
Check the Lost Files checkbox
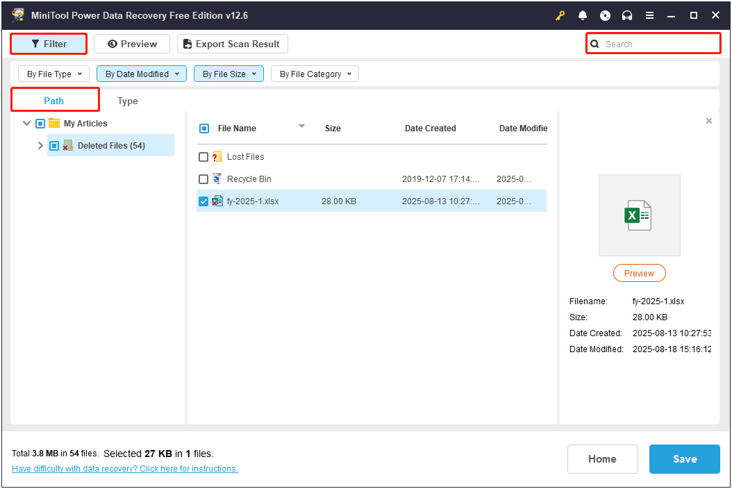pyautogui.click(x=203, y=156)
